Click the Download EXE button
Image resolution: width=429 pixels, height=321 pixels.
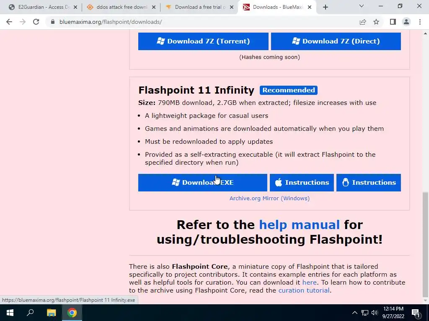202,183
